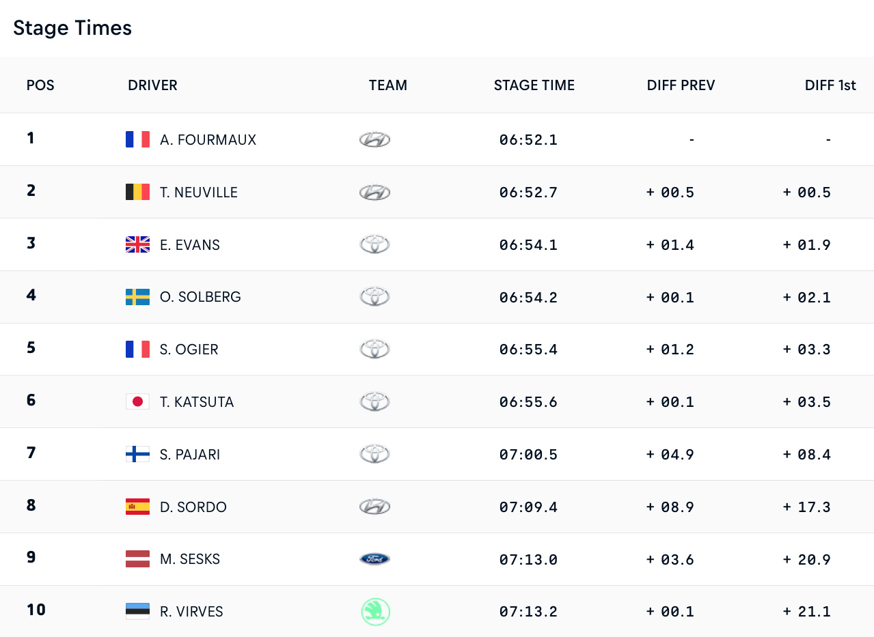Click the STAGE TIME column header
Screen dimensions: 874x637
pyautogui.click(x=534, y=85)
